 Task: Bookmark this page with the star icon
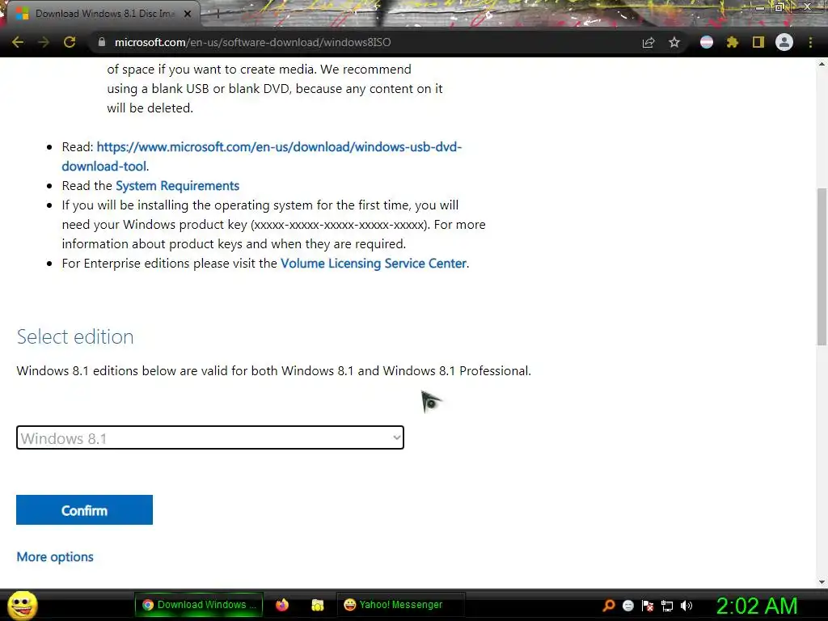pyautogui.click(x=674, y=42)
